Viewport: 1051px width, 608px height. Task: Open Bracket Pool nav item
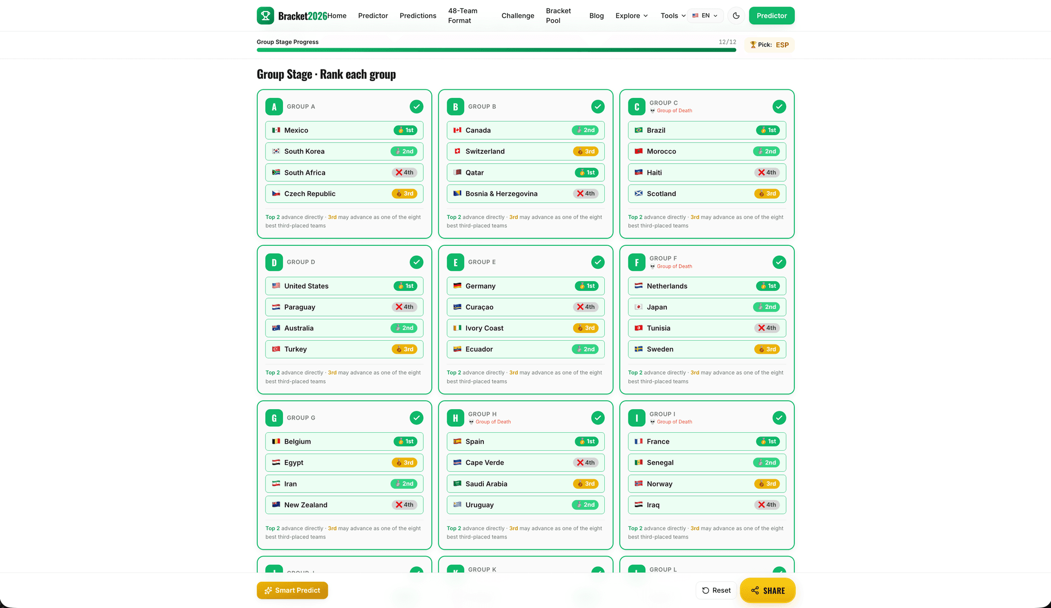point(558,16)
